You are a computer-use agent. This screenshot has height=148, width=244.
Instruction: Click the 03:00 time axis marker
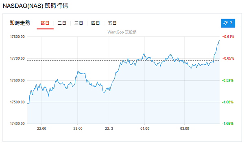tap(185, 129)
